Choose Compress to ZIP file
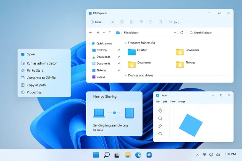This screenshot has height=161, width=242. click(x=44, y=78)
